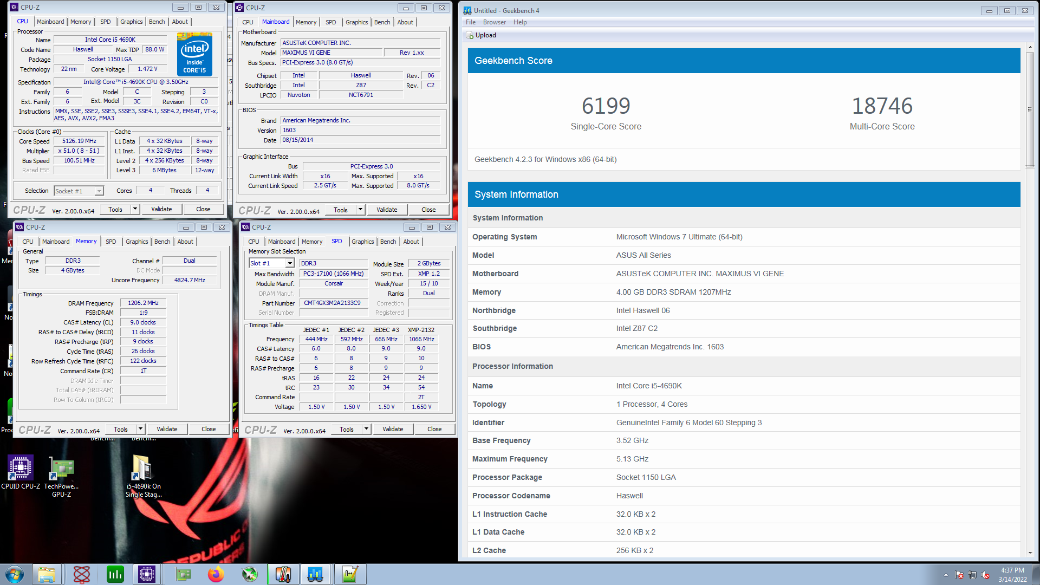Image resolution: width=1040 pixels, height=585 pixels.
Task: Click the thermometer taskbar icon
Action: point(283,574)
